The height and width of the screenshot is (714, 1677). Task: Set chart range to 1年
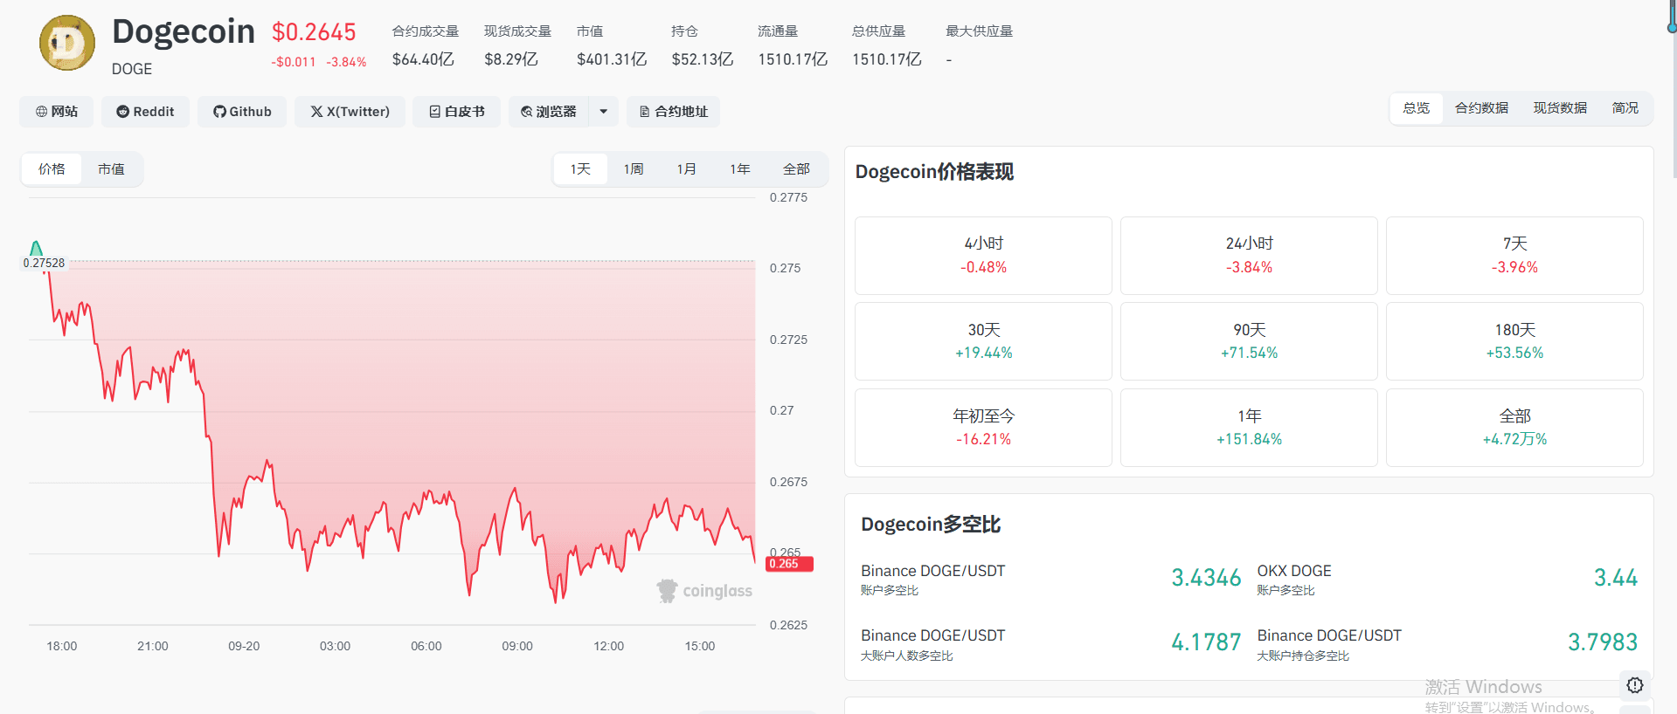point(740,169)
